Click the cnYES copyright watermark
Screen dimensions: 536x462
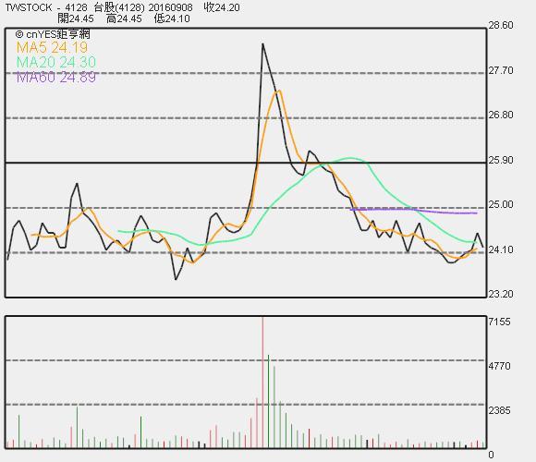pyautogui.click(x=53, y=34)
